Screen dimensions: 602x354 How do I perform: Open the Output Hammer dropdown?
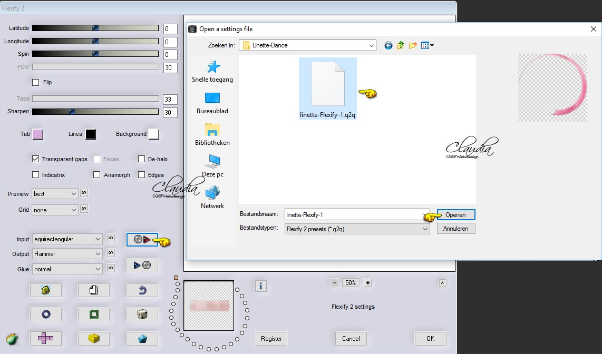tap(67, 253)
